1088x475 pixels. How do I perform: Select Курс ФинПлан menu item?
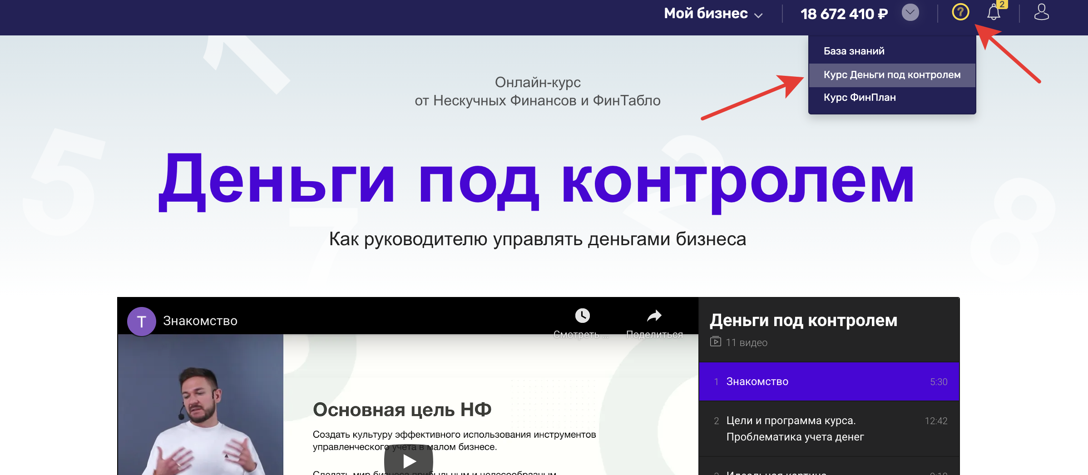(892, 98)
